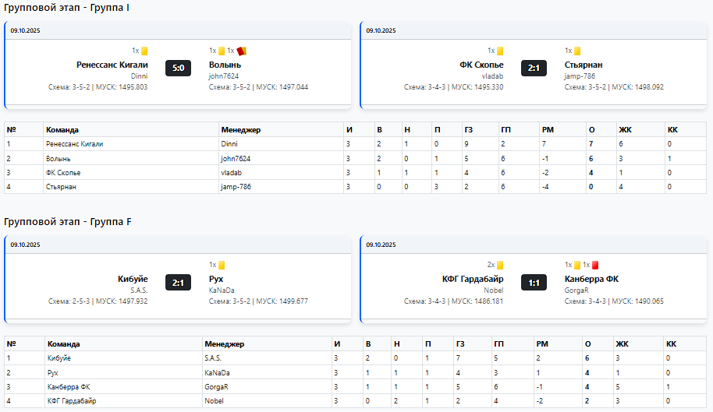
Task: Open the 5:0 match score badge
Action: [x=178, y=69]
